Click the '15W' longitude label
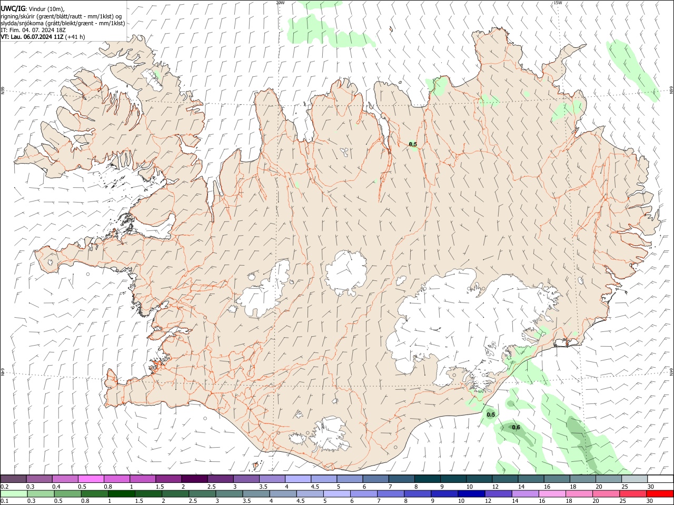Image resolution: width=674 pixels, height=505 pixels. click(x=558, y=3)
